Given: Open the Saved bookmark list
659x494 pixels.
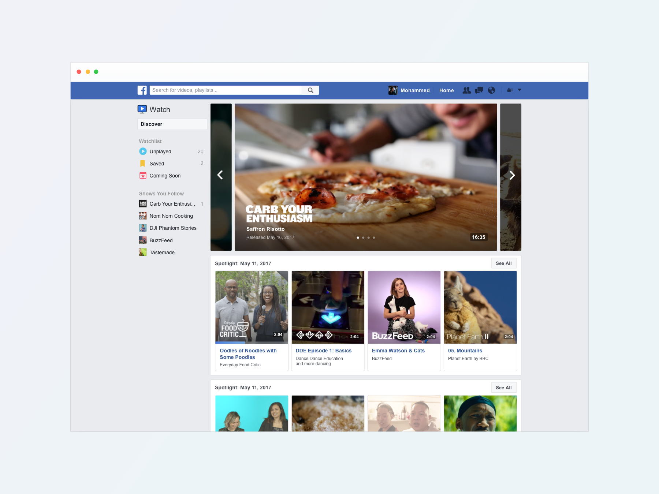Looking at the screenshot, I should [x=157, y=164].
